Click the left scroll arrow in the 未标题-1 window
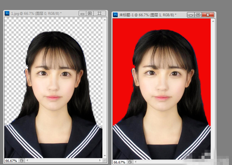 coord(136,162)
